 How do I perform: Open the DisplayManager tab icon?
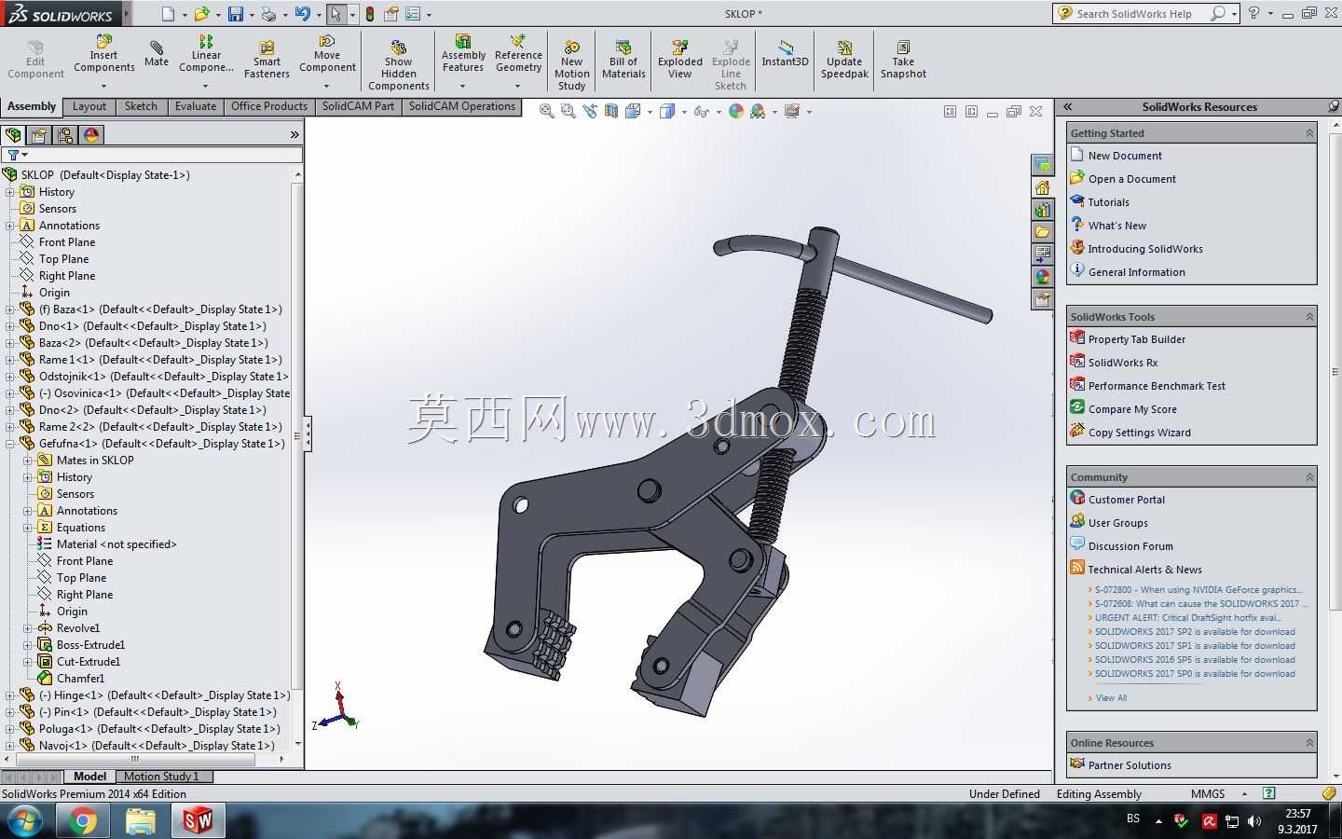pos(91,135)
